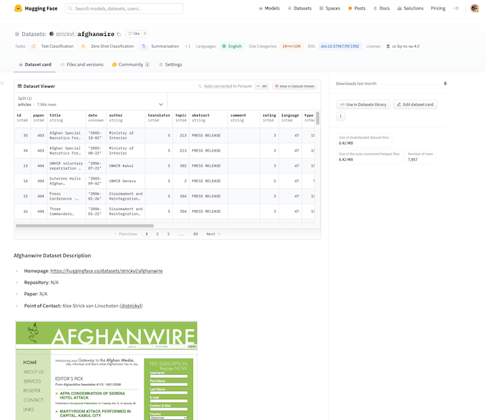Screen dimensions: 486x420
Task: Click the search models and datasets field
Action: [x=125, y=8]
